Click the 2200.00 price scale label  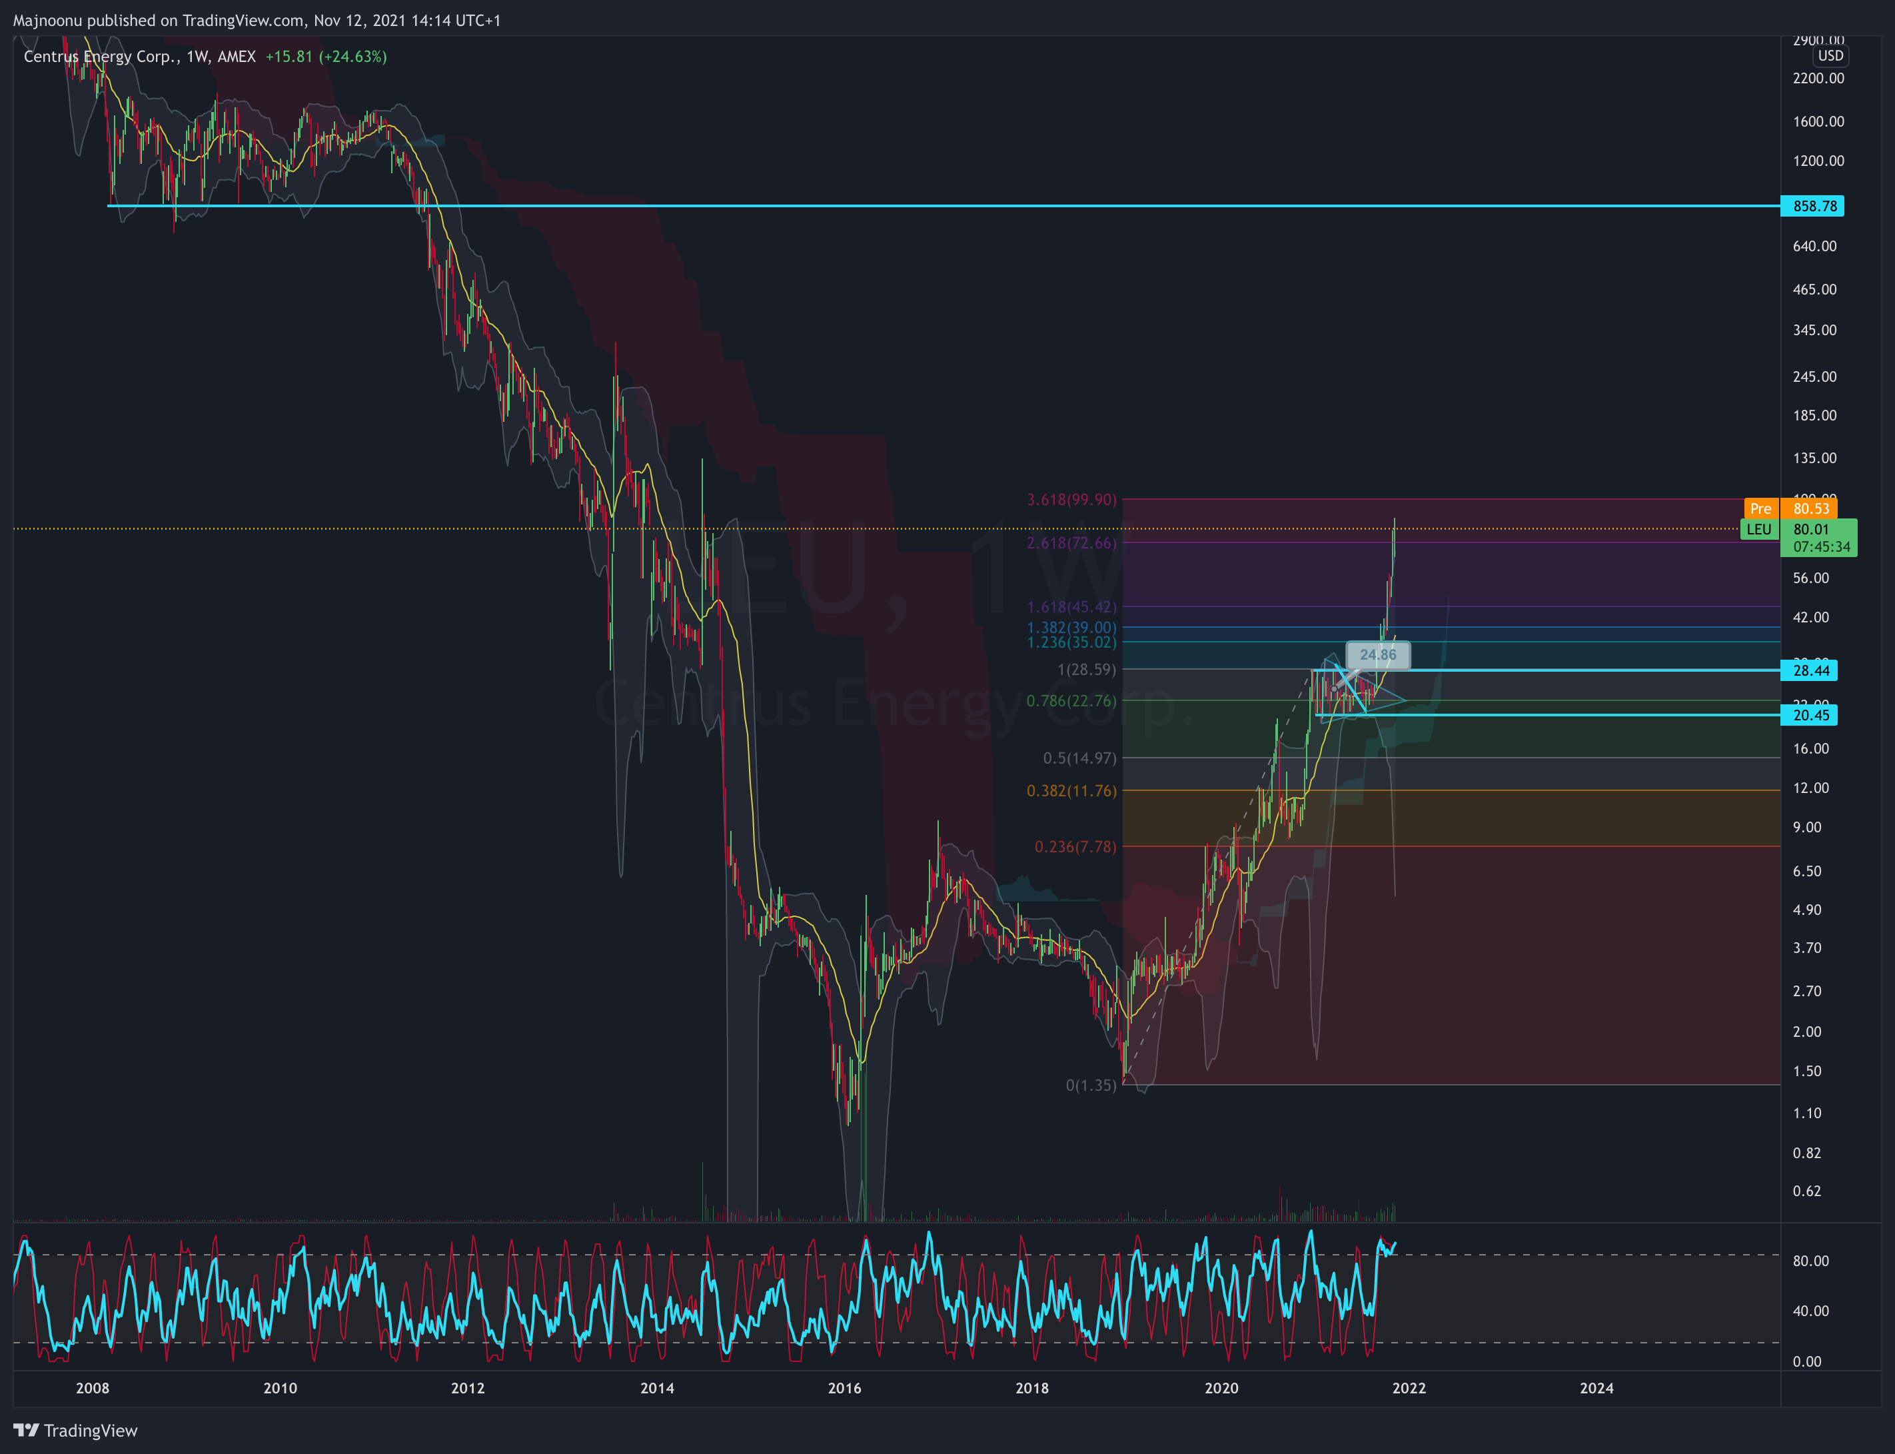tap(1818, 78)
